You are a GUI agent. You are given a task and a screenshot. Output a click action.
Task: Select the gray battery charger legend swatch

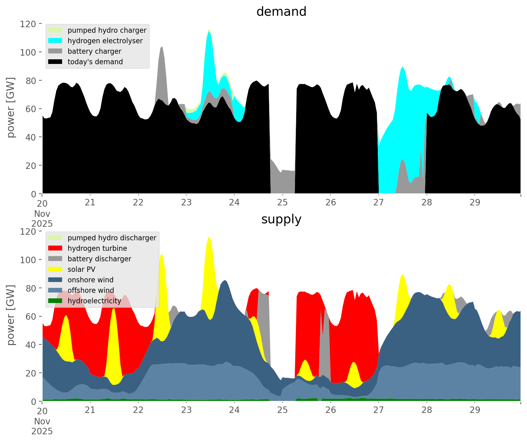[55, 51]
